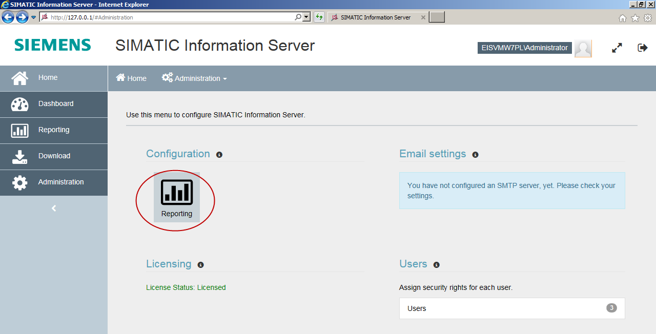Click the user avatar picture
The image size is (656, 334).
(583, 48)
